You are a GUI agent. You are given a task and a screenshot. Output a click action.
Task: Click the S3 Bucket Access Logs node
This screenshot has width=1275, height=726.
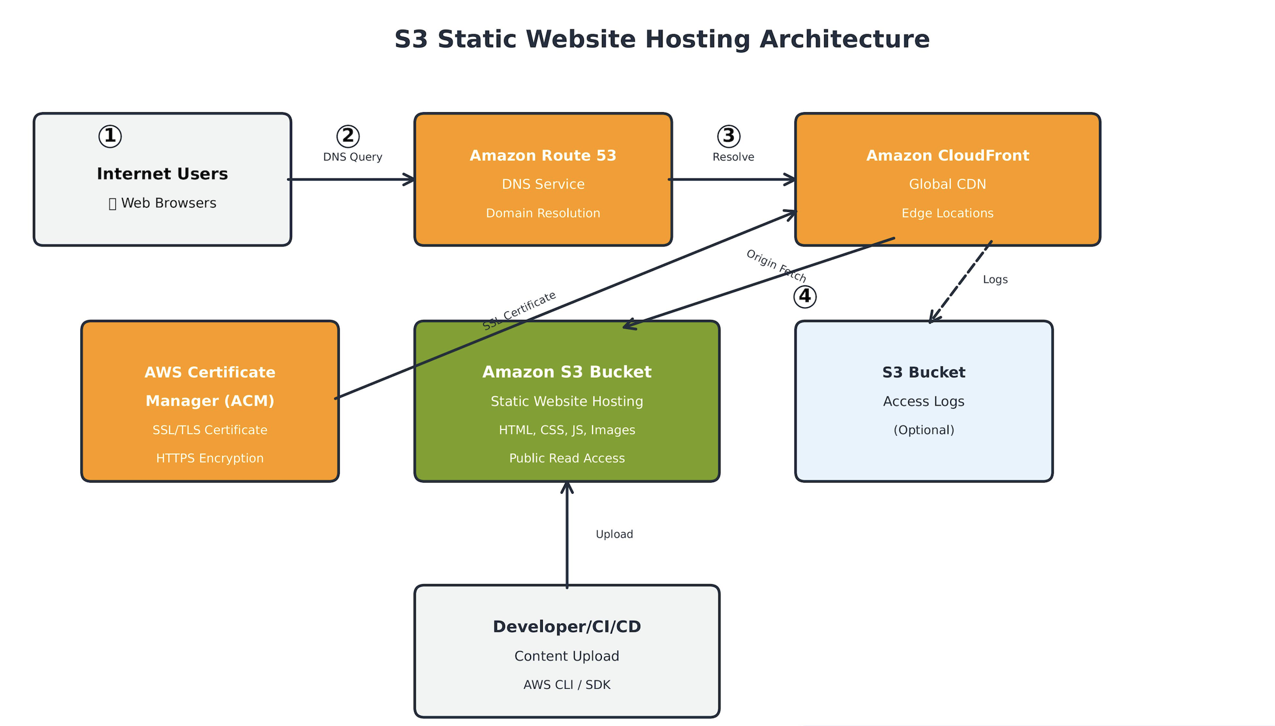pos(923,401)
